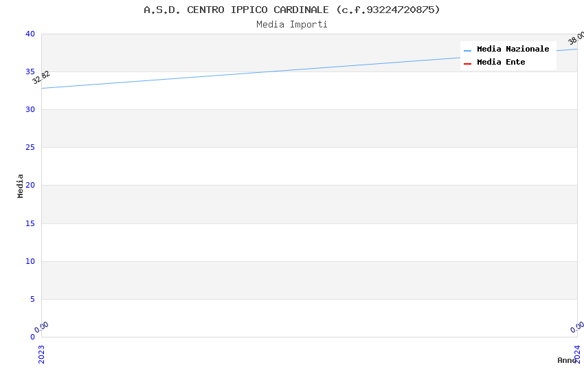This screenshot has width=584, height=378.
Task: Click the 15 y-axis tick label
Action: click(x=30, y=223)
